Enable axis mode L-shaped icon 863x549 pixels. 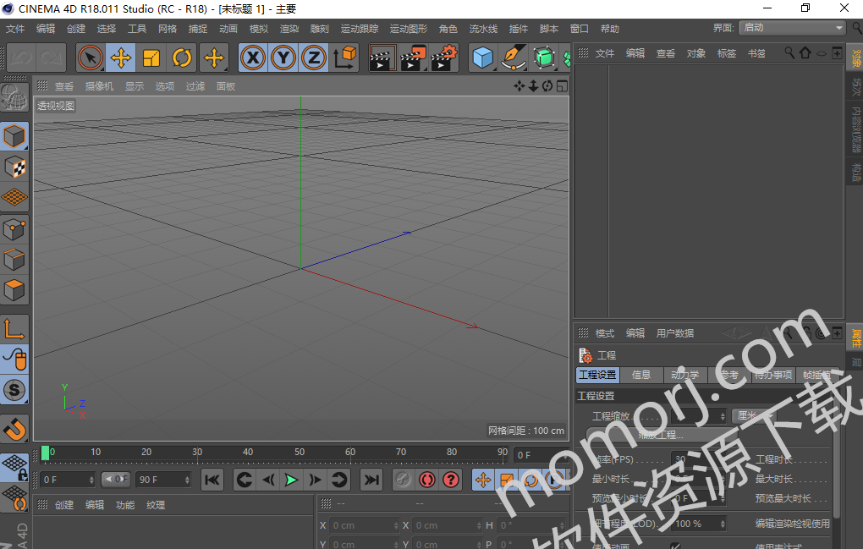(14, 329)
